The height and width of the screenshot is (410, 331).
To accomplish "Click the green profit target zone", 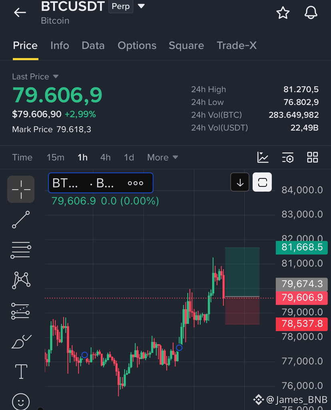I will 242,272.
